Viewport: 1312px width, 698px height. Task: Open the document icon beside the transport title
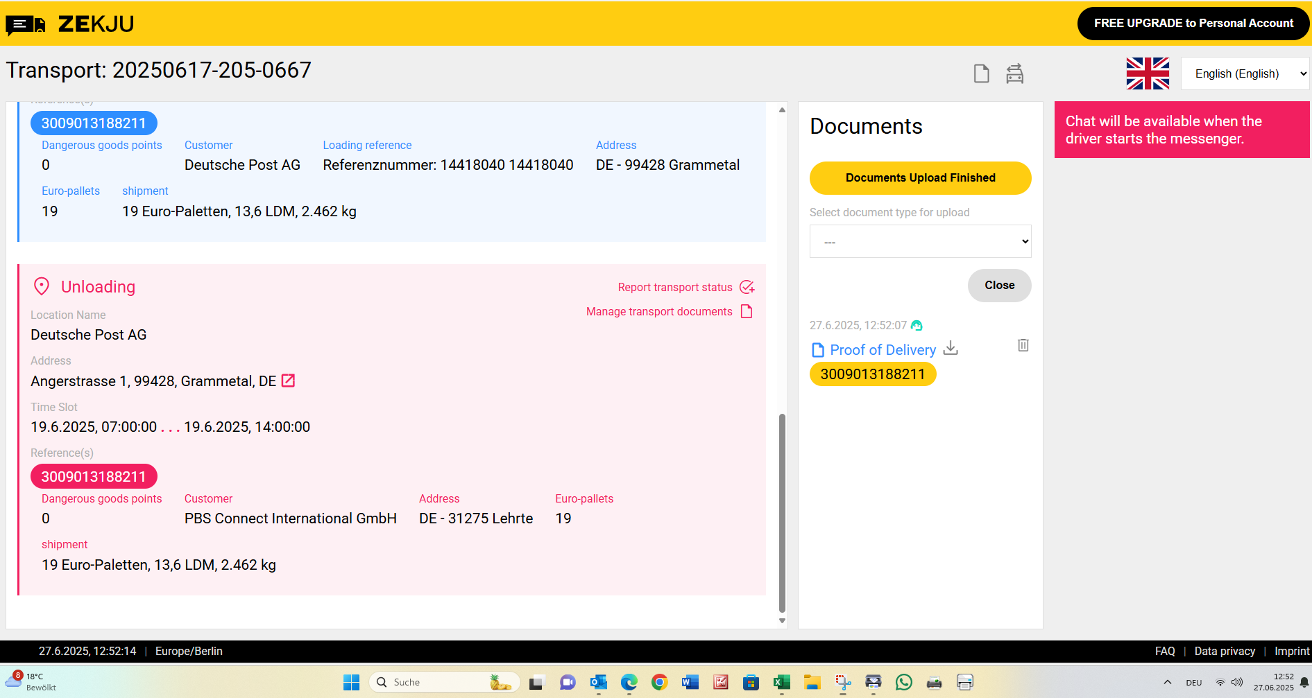point(981,73)
